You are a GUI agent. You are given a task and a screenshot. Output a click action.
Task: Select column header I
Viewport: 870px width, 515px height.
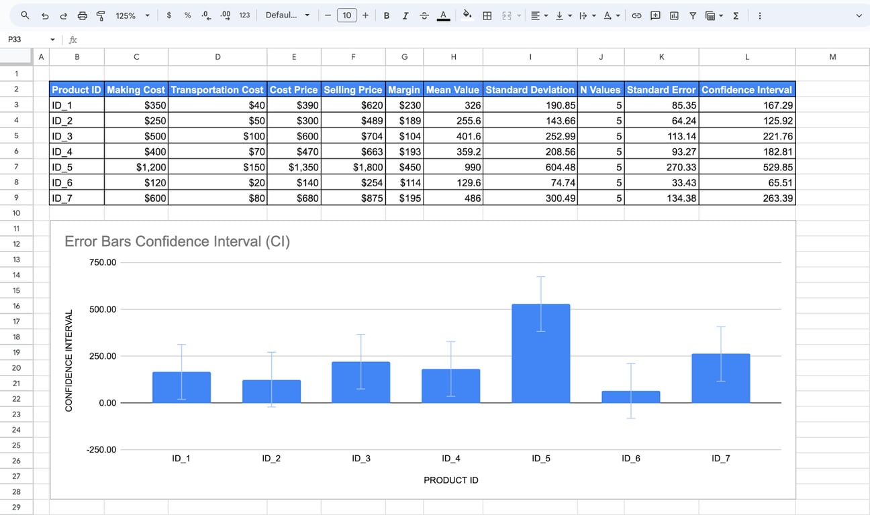[x=530, y=57]
